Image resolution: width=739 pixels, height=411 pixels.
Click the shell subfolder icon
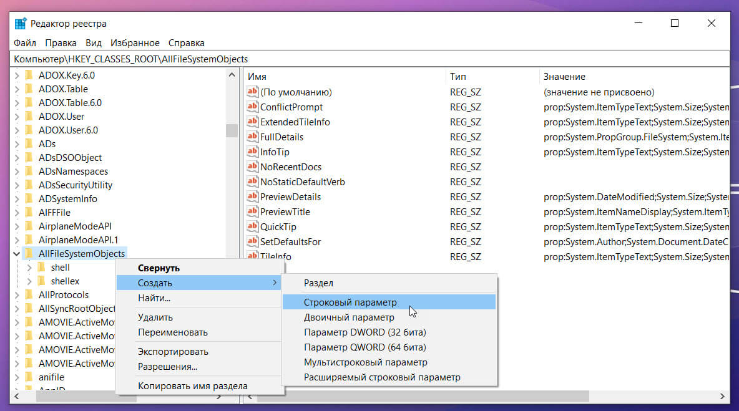[x=41, y=268]
